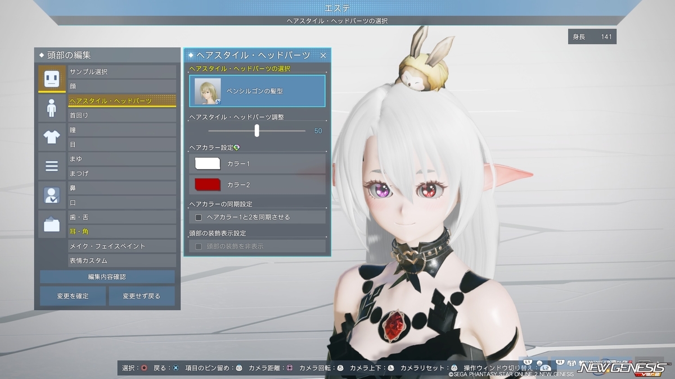The width and height of the screenshot is (675, 379).
Task: Open the まつげ menu entry
Action: (x=122, y=173)
